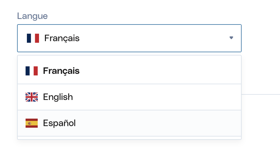Click the caret arrow in the Langue field
Image resolution: width=280 pixels, height=147 pixels.
231,38
